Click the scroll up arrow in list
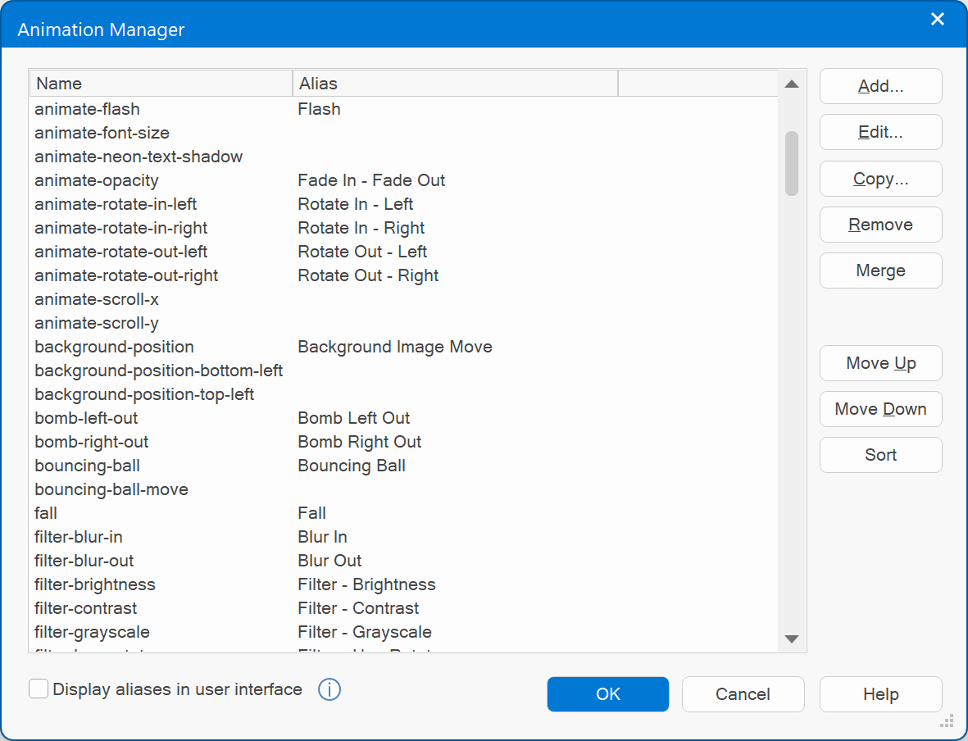Viewport: 968px width, 741px height. pos(791,84)
